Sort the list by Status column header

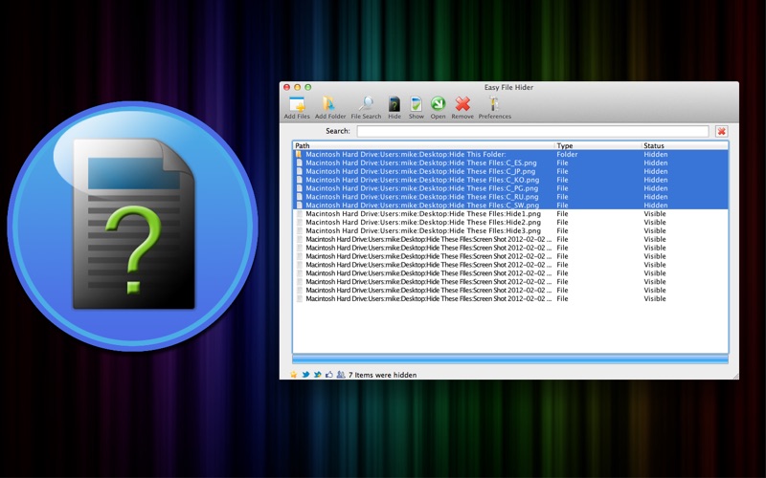pyautogui.click(x=683, y=145)
